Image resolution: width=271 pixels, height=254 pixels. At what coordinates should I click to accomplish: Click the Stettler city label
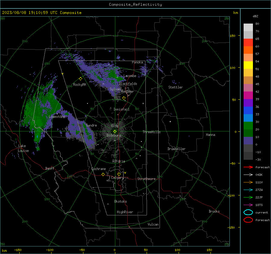pos(176,87)
